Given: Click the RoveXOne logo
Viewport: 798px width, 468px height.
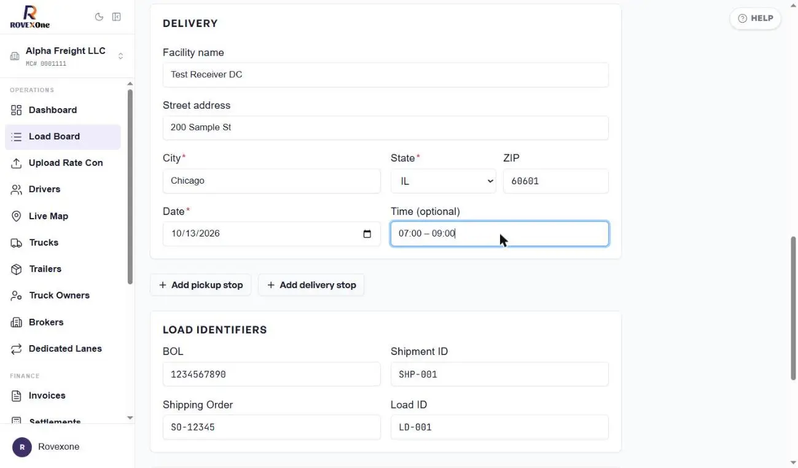Looking at the screenshot, I should tap(30, 17).
